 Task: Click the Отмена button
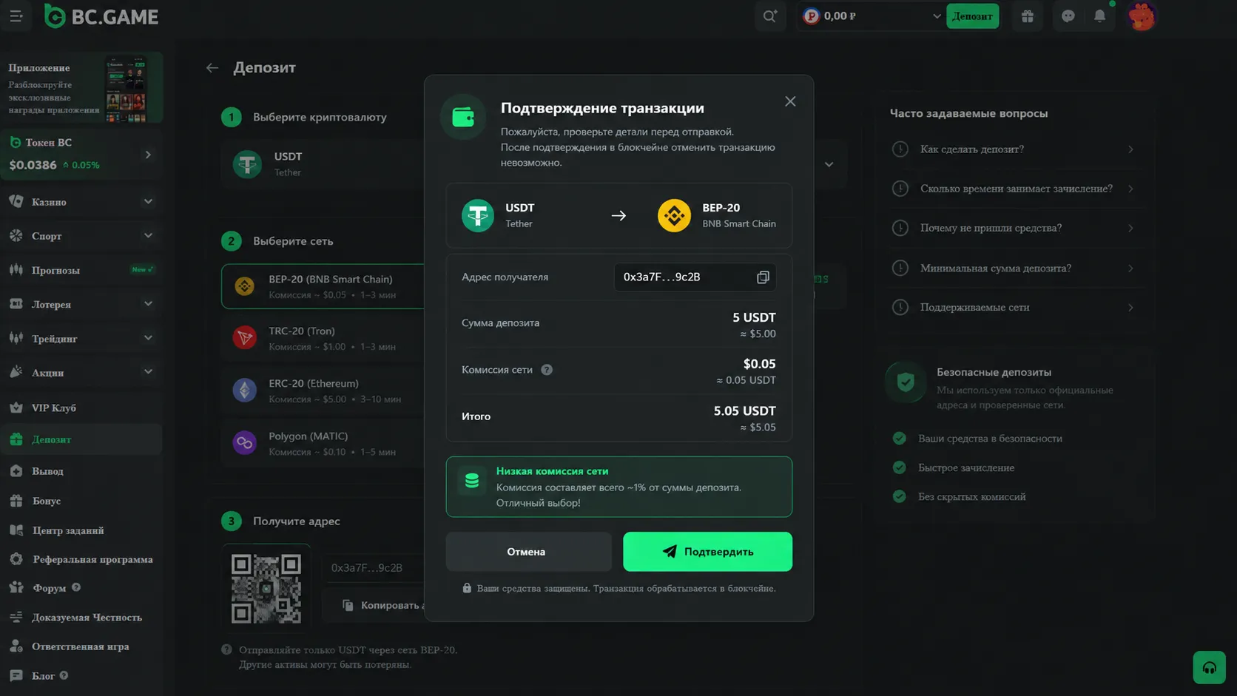pyautogui.click(x=528, y=552)
